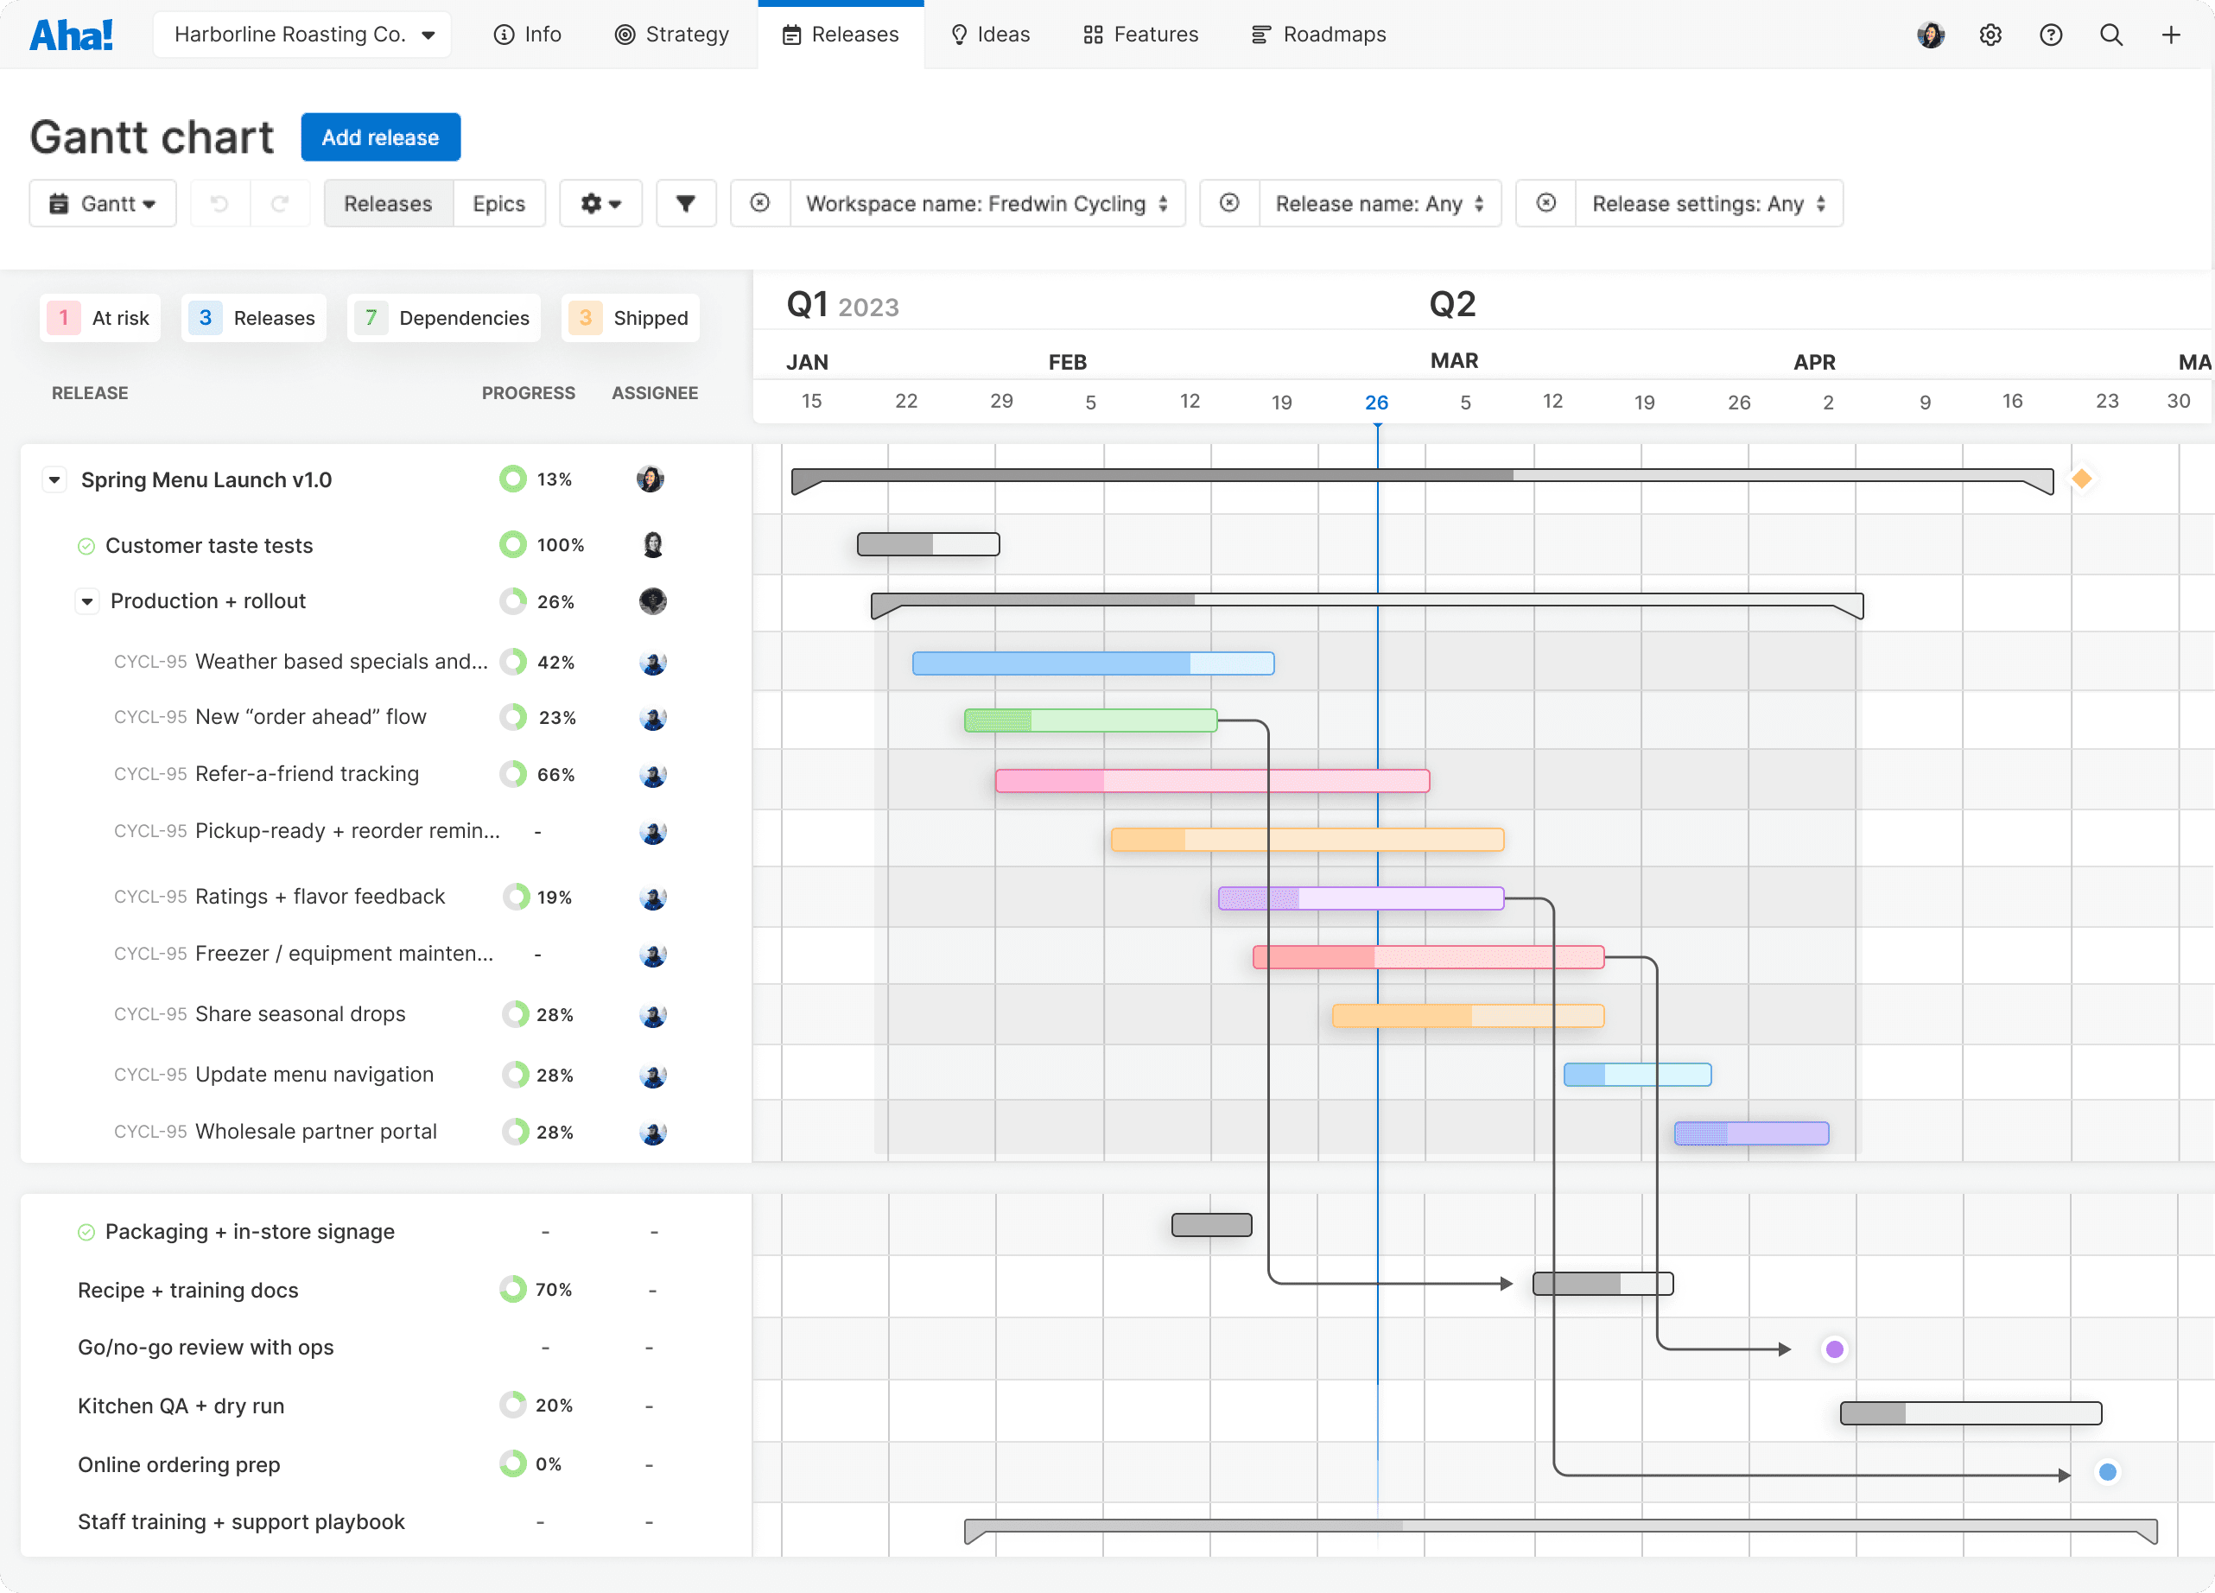Viewport: 2215px width, 1593px height.
Task: Collapse Spring Menu Launch v1.0 row
Action: (54, 479)
